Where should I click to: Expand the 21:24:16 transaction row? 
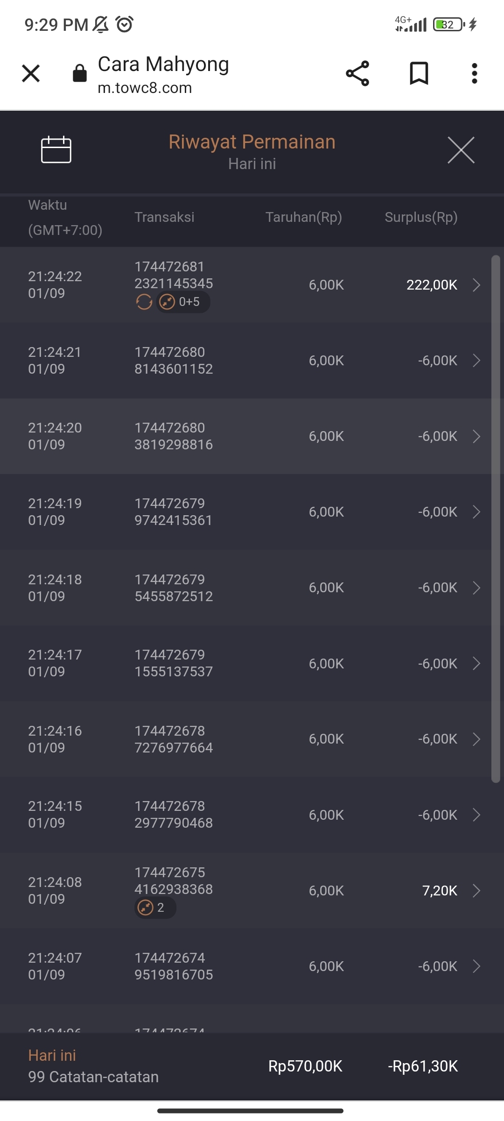476,739
